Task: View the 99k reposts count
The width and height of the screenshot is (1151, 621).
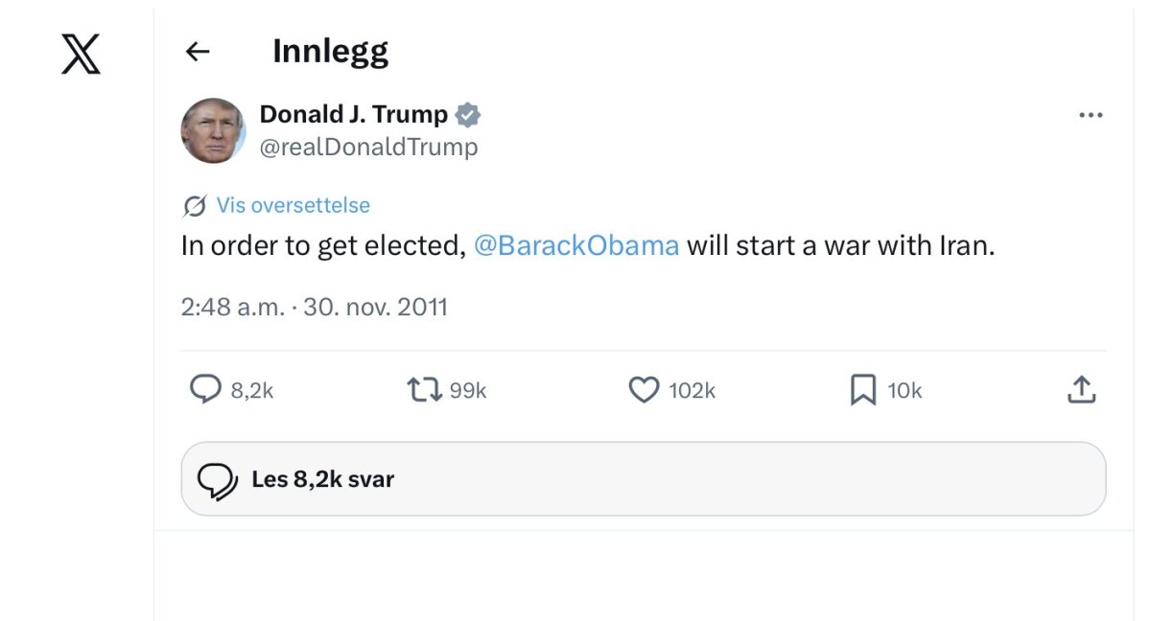Action: pos(468,390)
